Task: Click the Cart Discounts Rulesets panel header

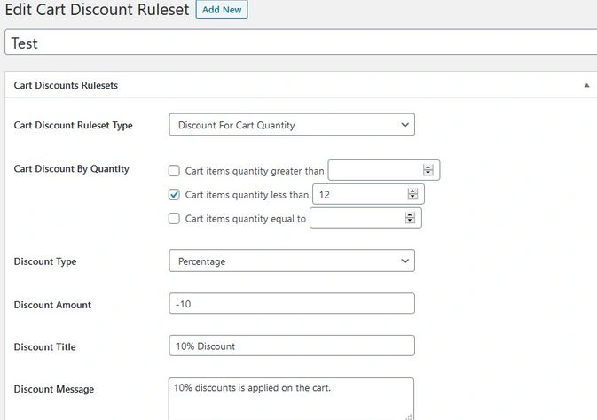Action: (x=67, y=86)
